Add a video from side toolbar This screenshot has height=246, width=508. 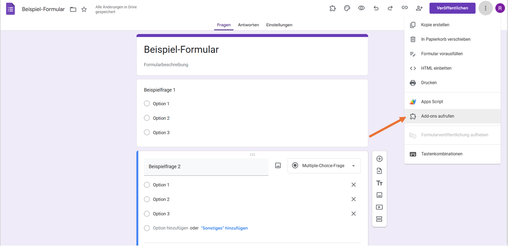[379, 207]
